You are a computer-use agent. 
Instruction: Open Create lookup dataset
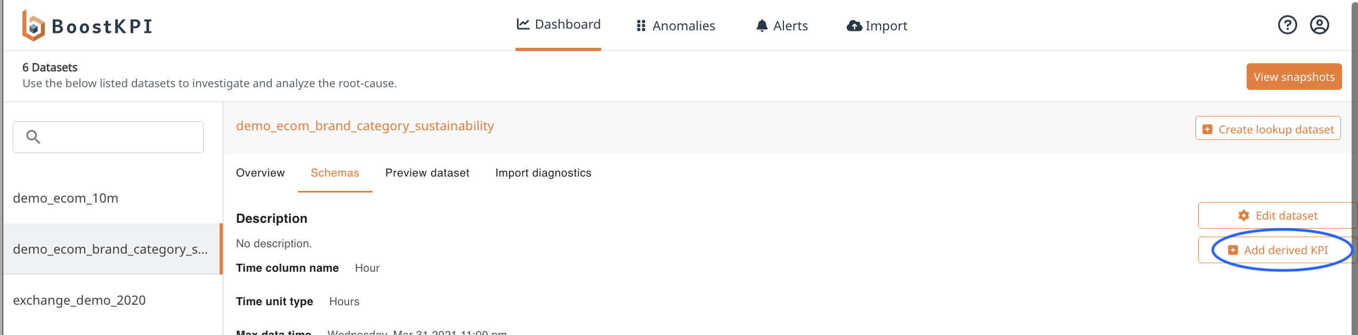[x=1268, y=128]
